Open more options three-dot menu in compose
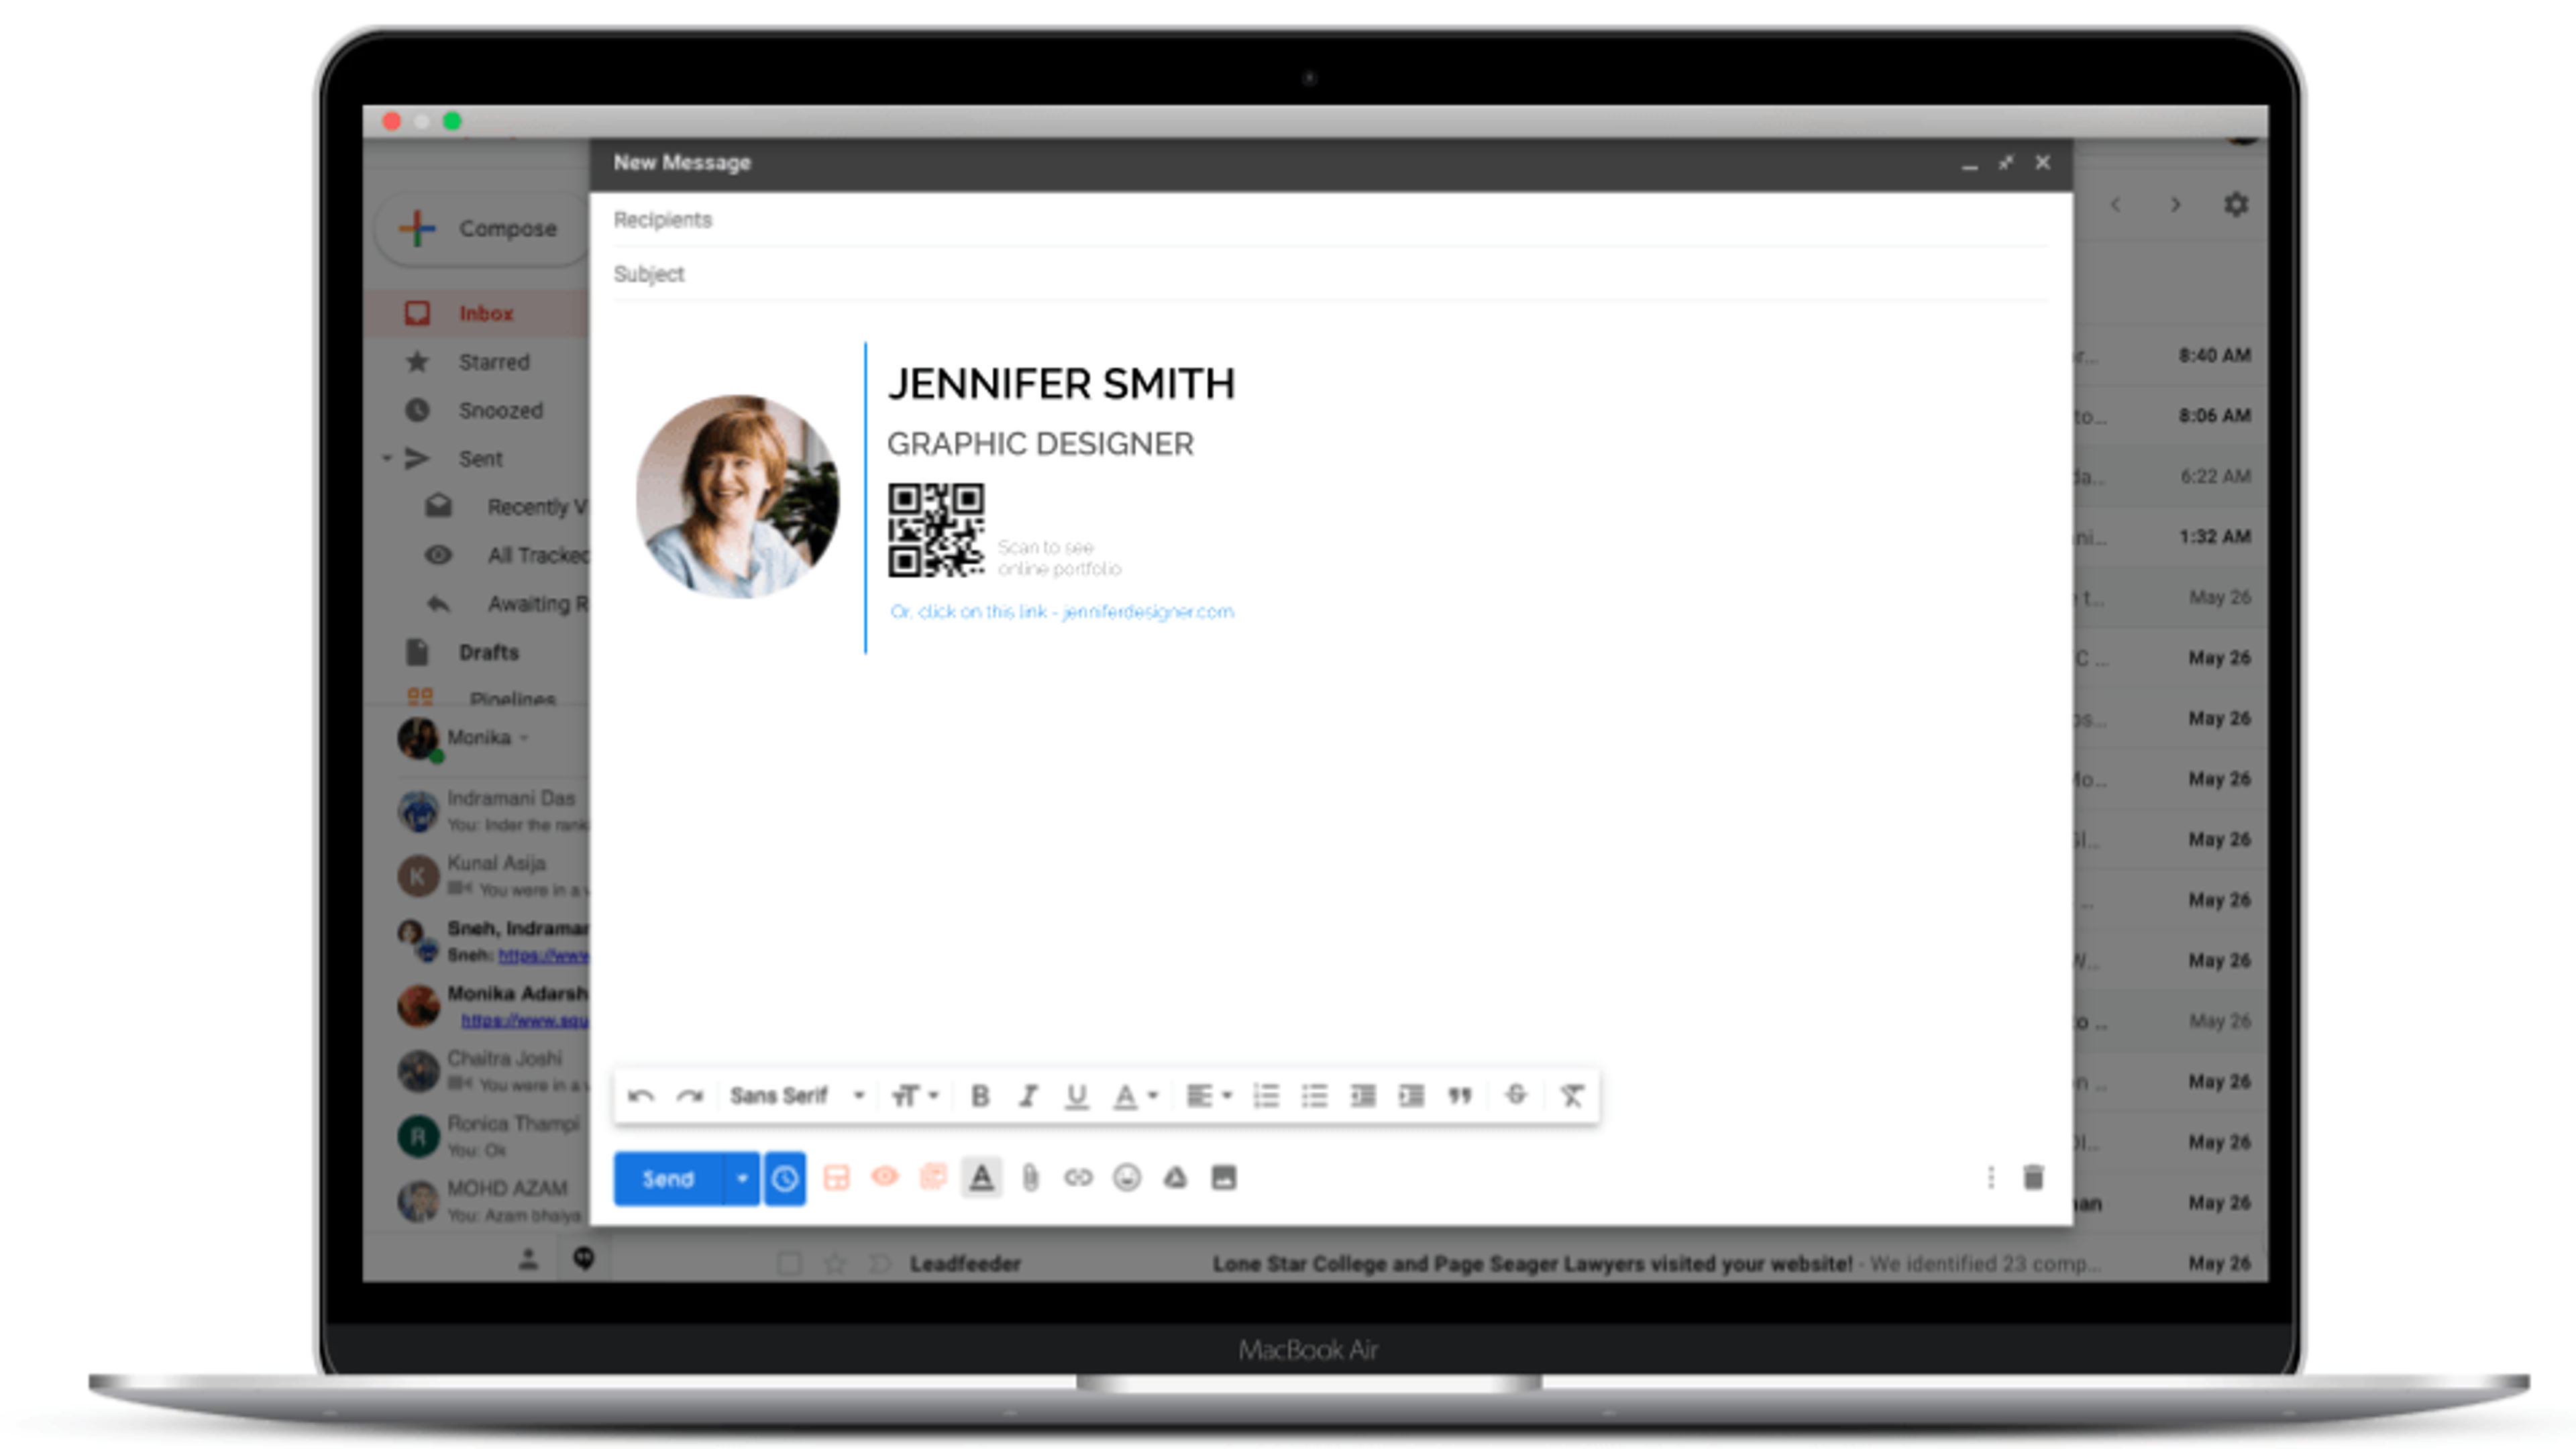 (1991, 1178)
